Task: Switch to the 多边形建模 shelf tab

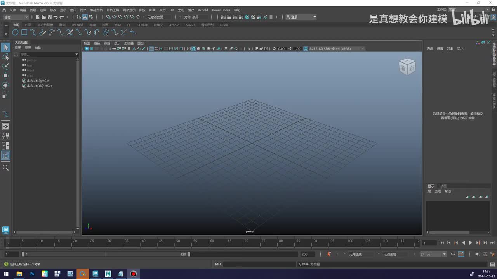Action: (45, 25)
